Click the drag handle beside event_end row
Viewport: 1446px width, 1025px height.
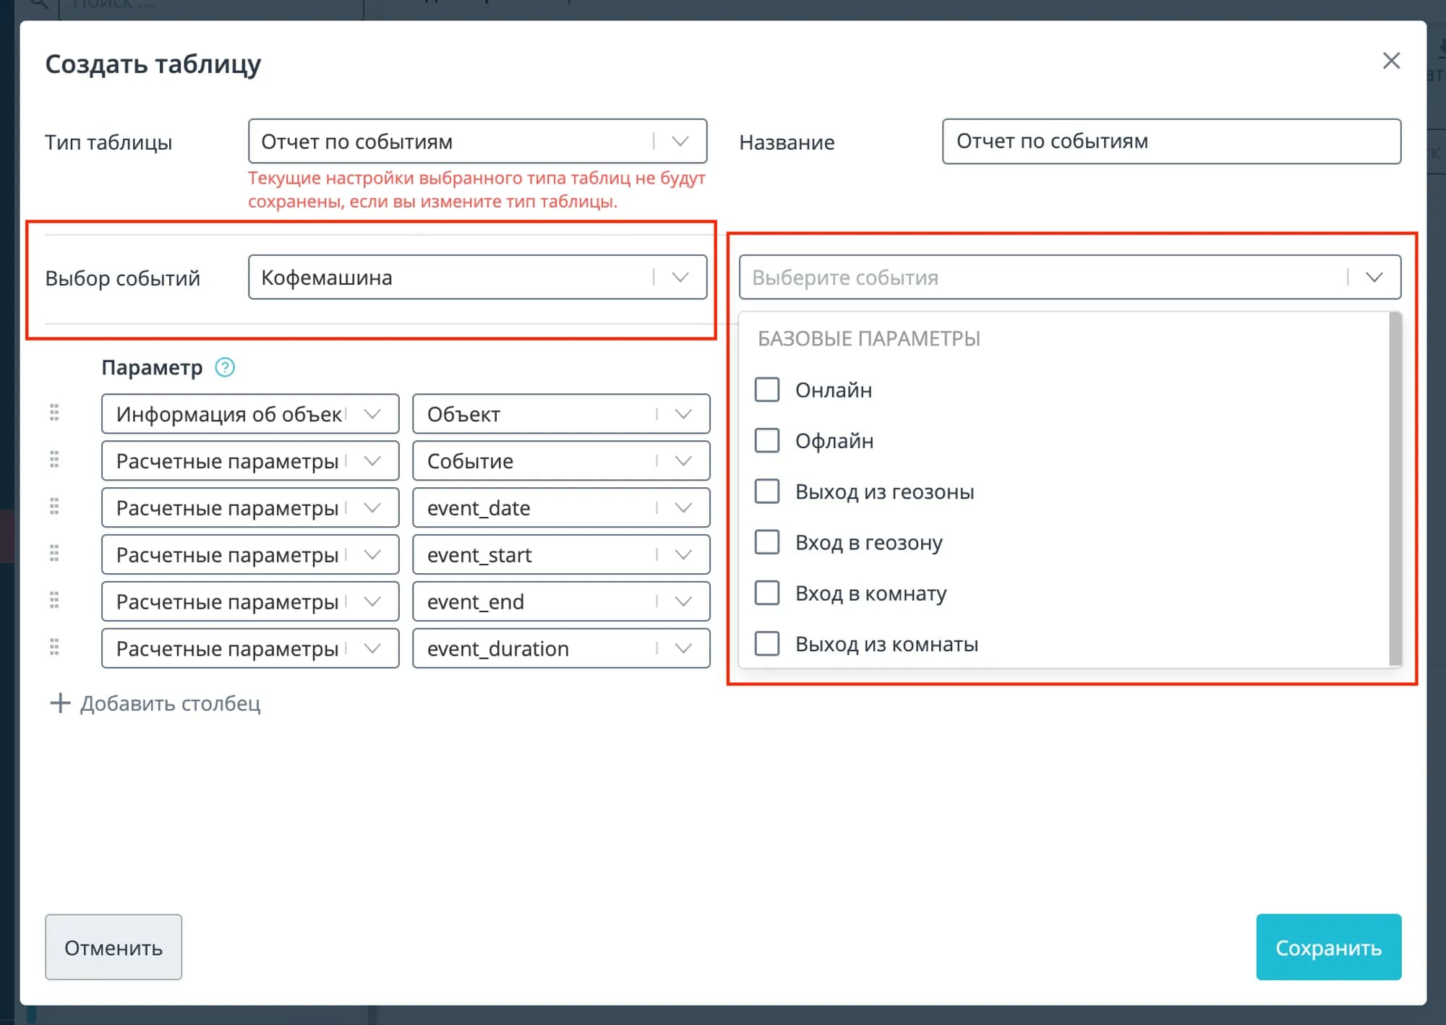coord(54,601)
